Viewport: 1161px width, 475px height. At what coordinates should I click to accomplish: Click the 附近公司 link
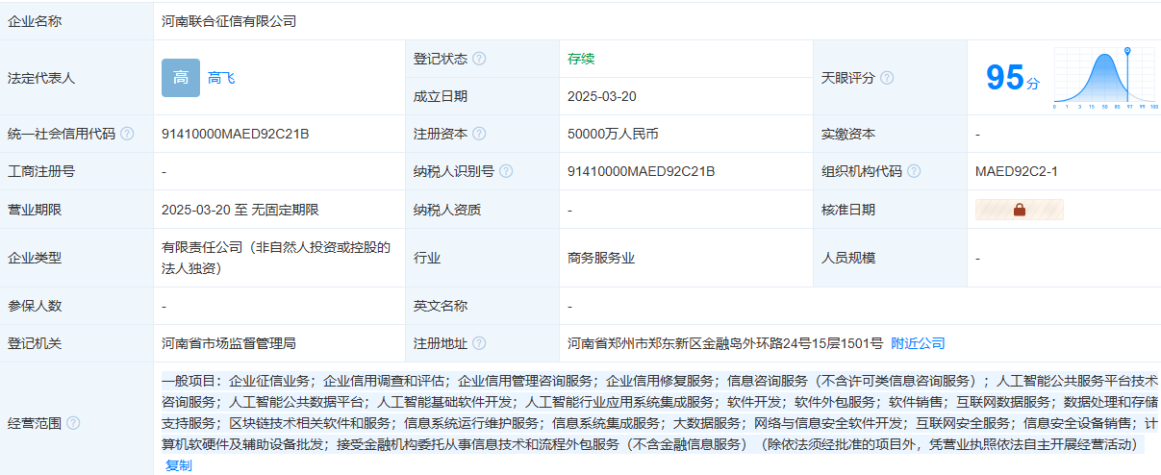pos(918,343)
